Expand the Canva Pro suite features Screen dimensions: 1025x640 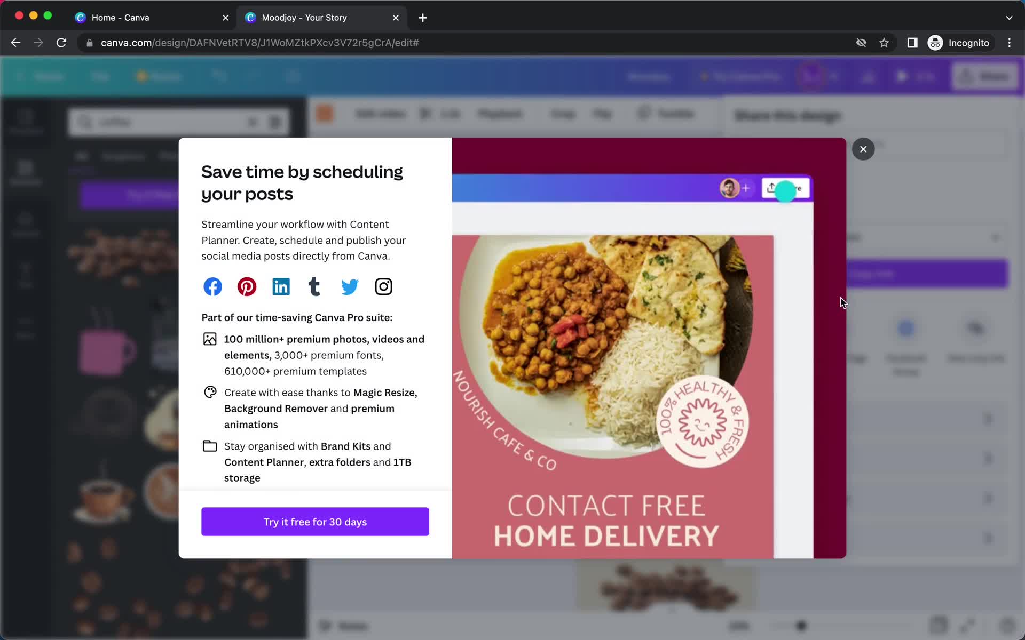click(x=297, y=317)
